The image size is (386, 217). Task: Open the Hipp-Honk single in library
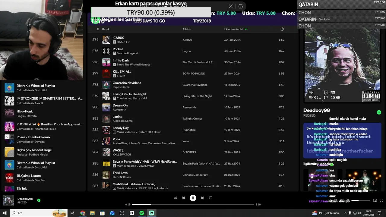coord(44,113)
